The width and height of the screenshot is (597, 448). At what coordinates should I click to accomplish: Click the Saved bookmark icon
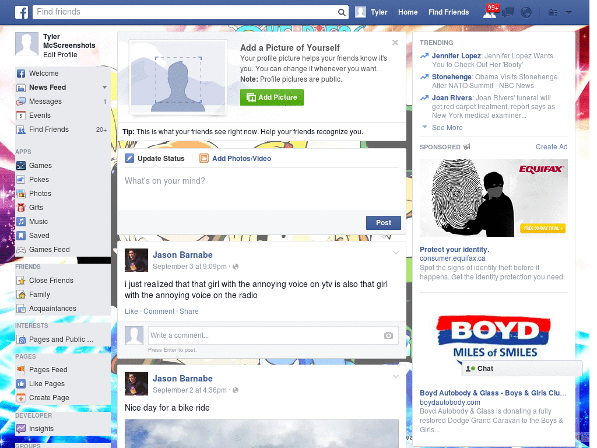coord(21,236)
